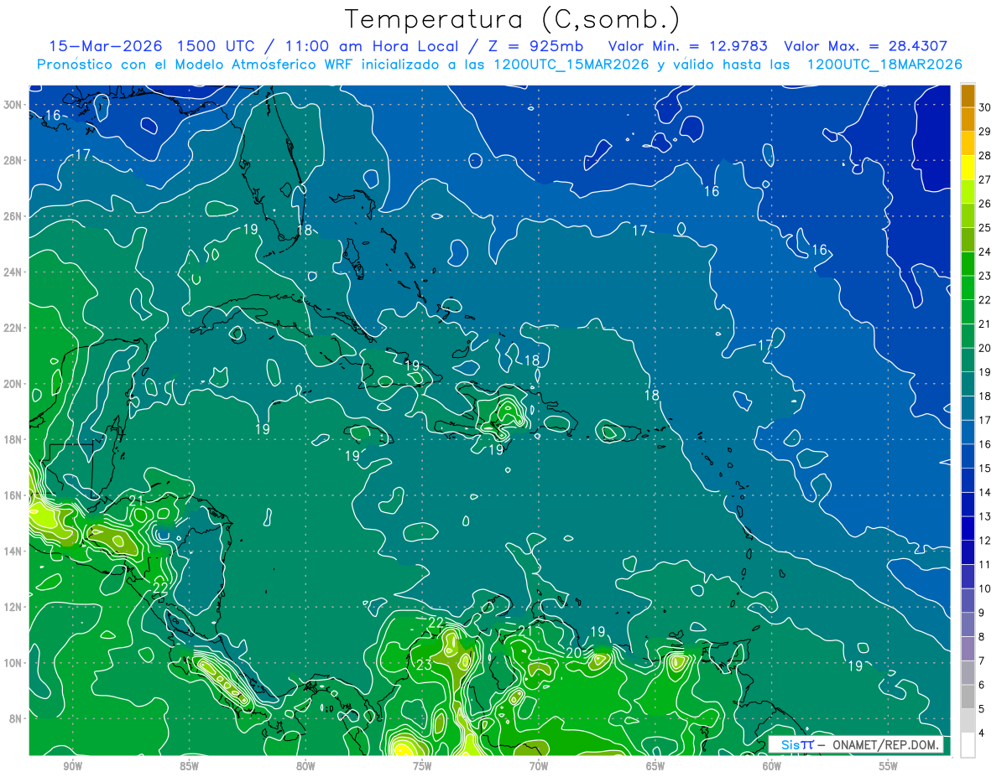Click color scale value label '15'
Screen dimensions: 1007x777
(x=985, y=469)
